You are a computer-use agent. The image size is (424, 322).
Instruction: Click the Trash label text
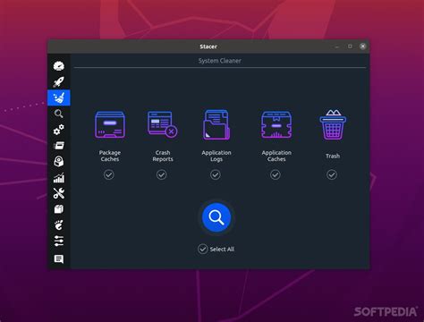(x=333, y=156)
